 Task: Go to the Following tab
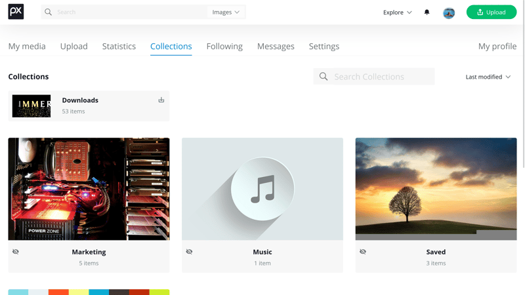click(224, 46)
